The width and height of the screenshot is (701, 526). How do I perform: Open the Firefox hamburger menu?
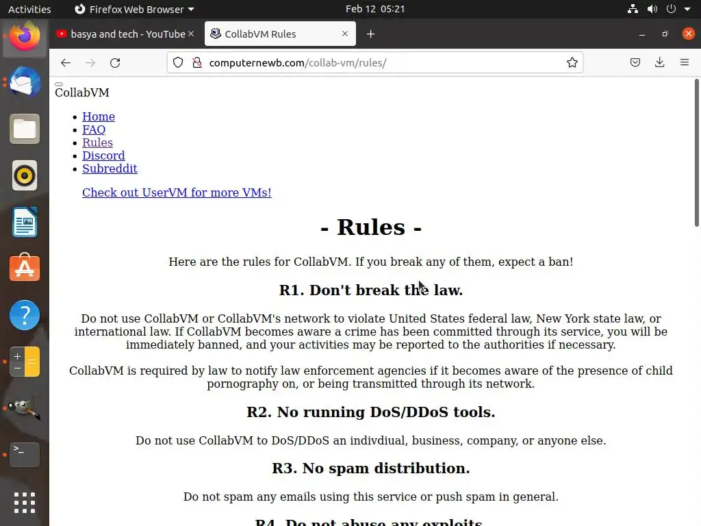click(x=684, y=62)
